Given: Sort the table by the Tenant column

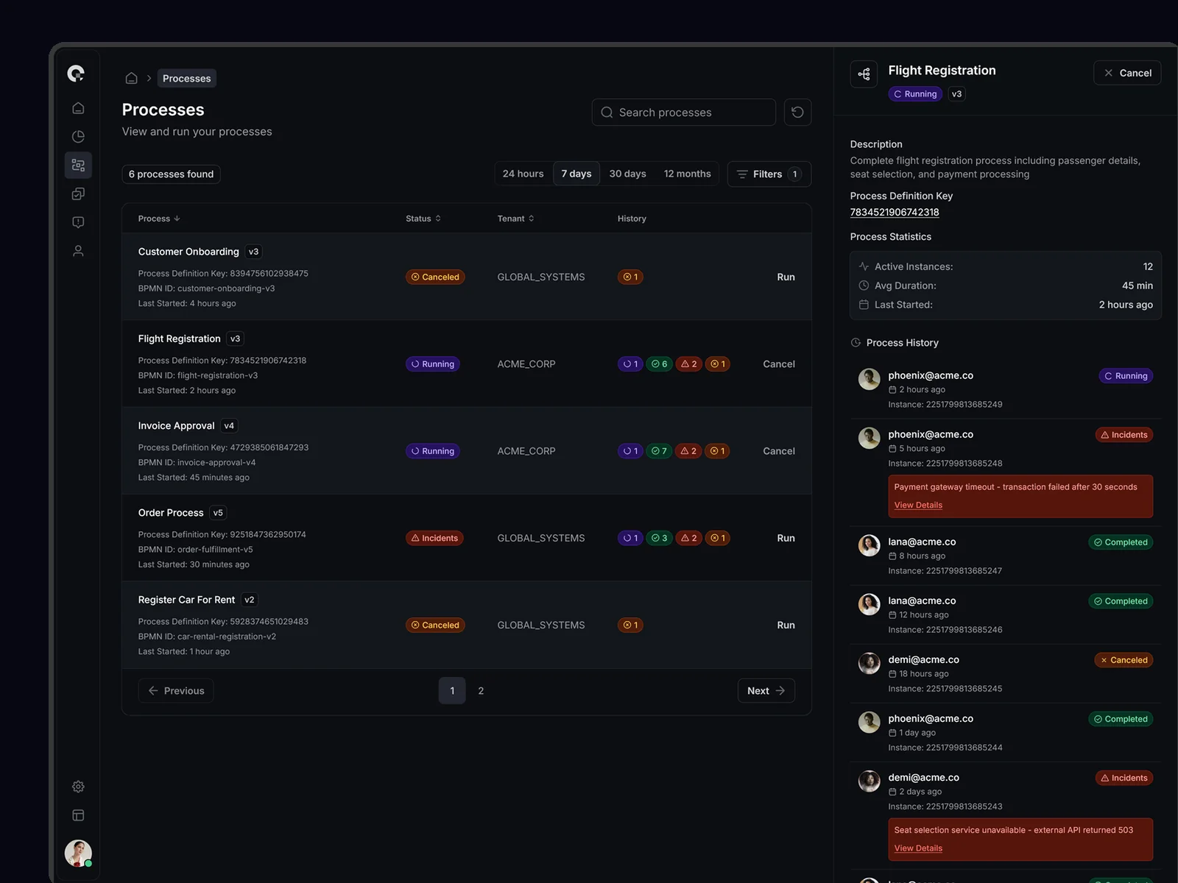Looking at the screenshot, I should click(x=515, y=219).
